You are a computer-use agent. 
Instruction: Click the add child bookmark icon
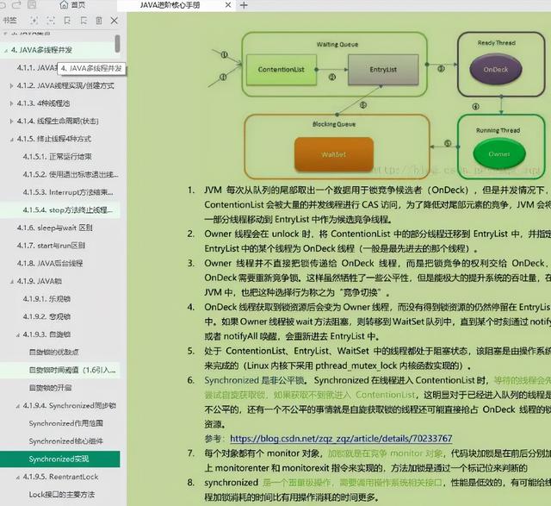(84, 21)
